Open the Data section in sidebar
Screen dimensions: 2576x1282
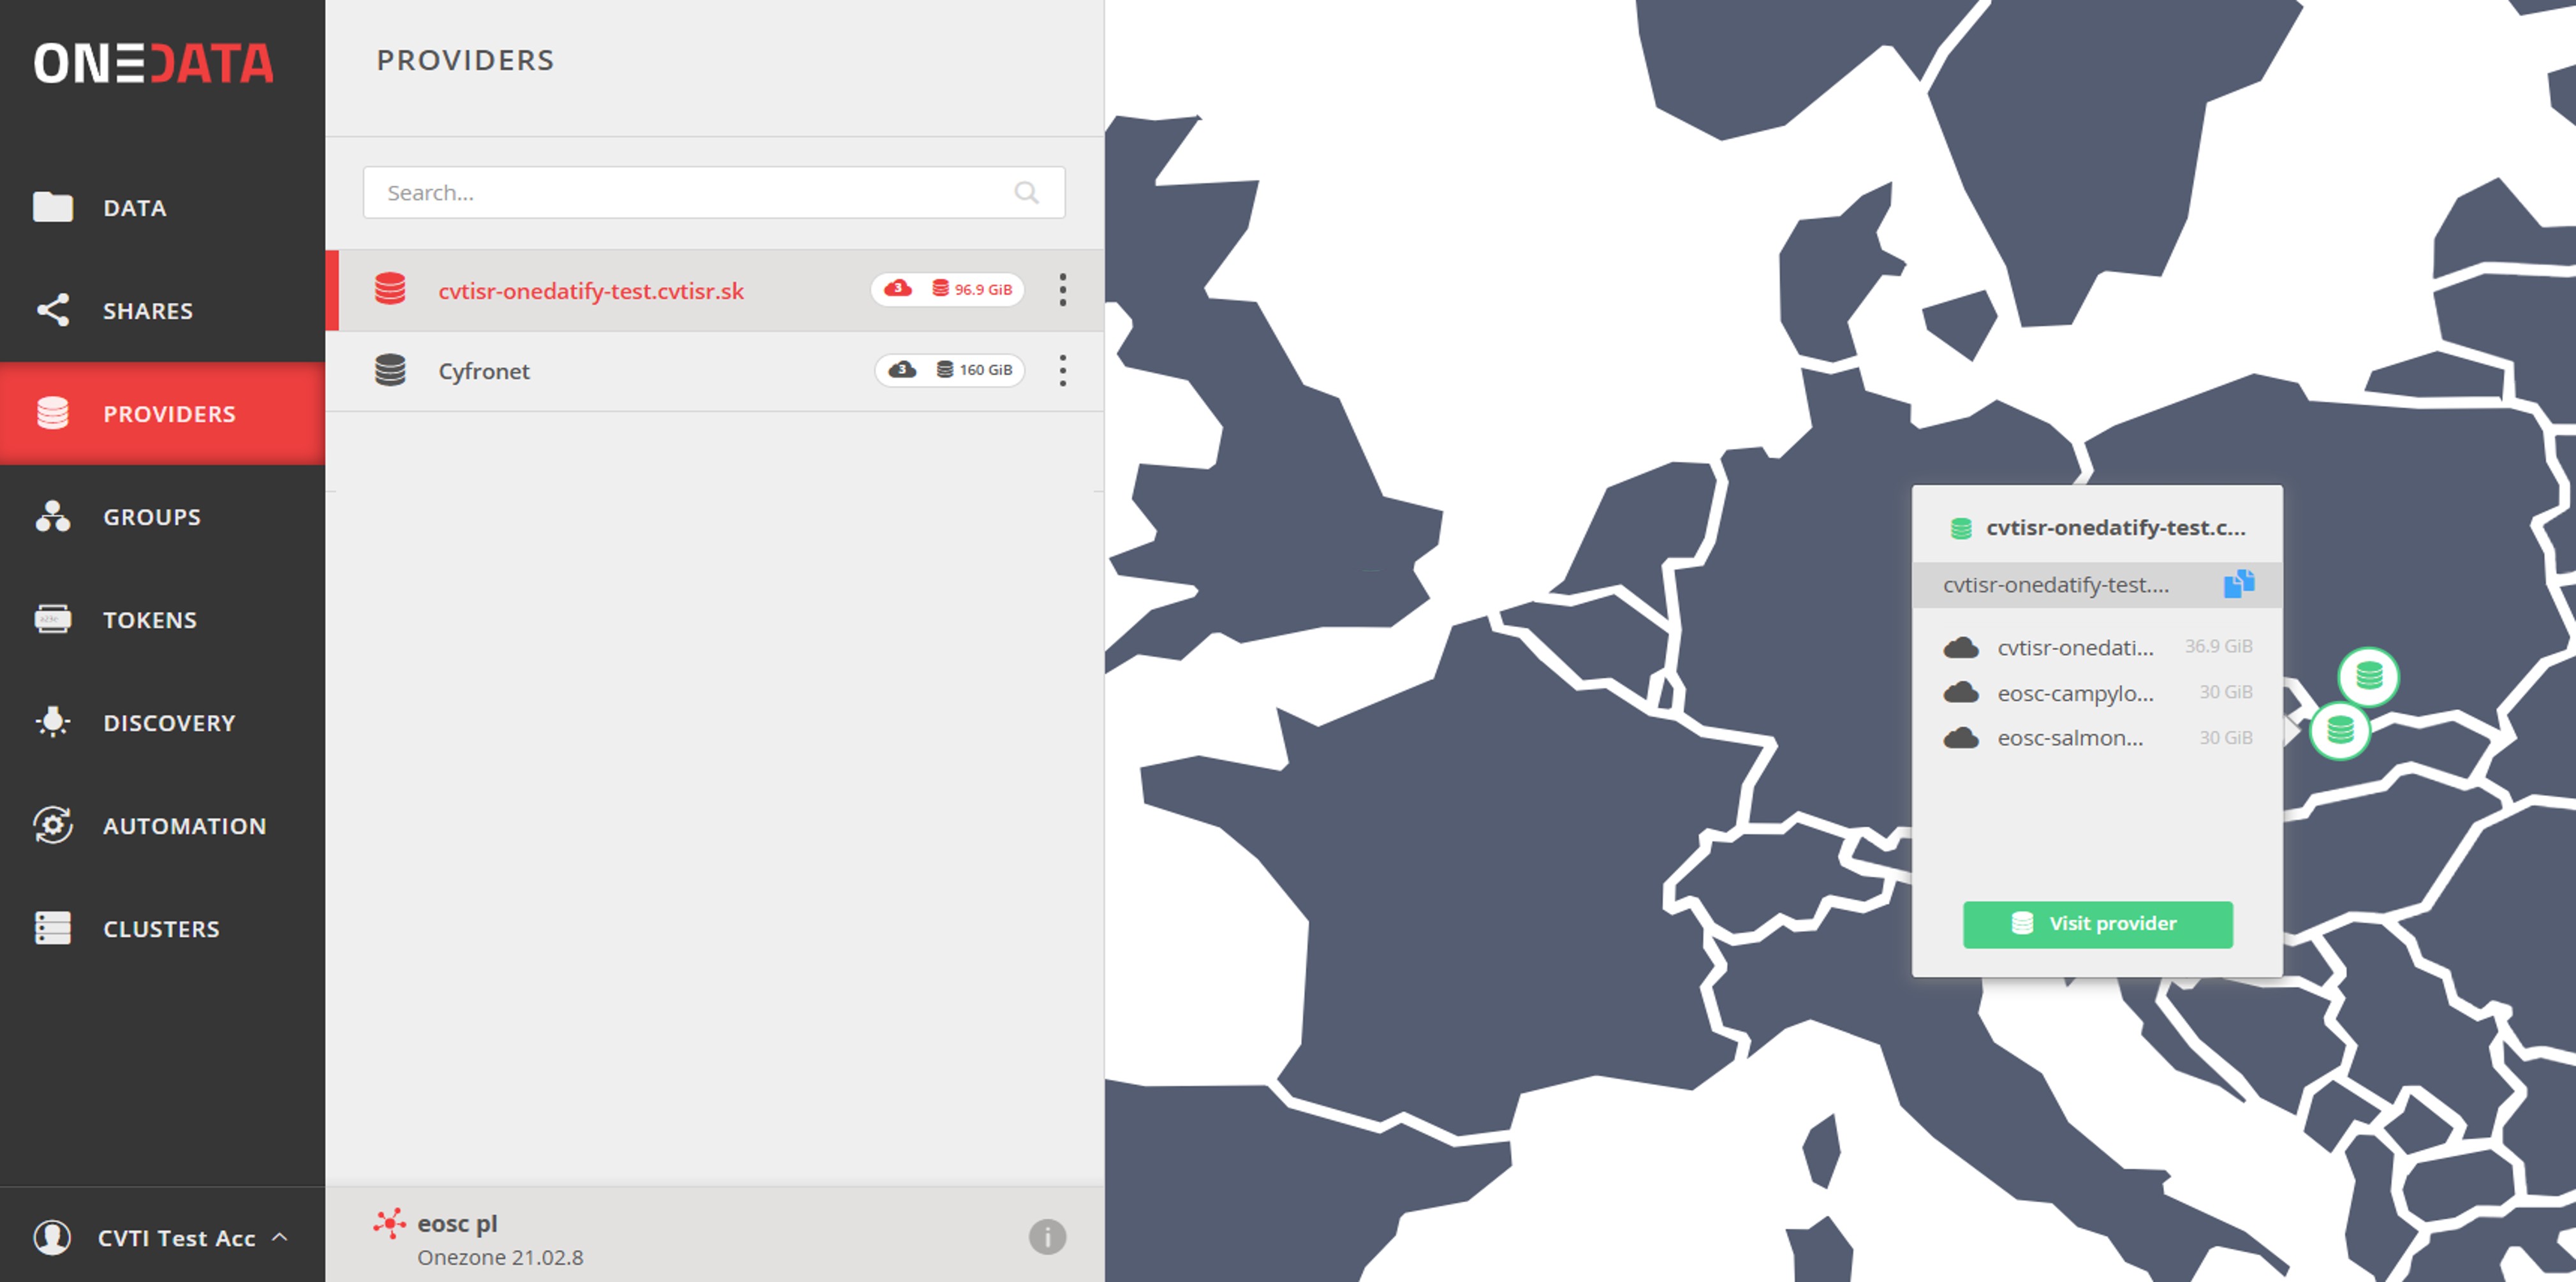(134, 208)
